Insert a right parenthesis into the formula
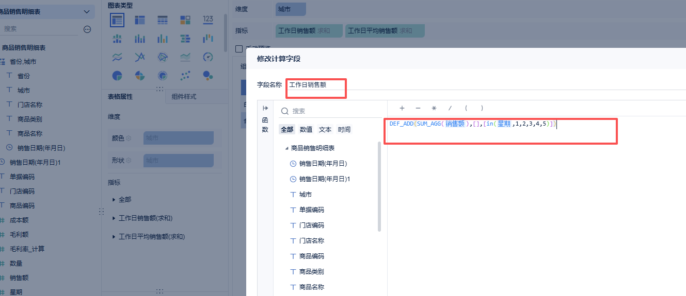The width and height of the screenshot is (686, 296). 482,108
